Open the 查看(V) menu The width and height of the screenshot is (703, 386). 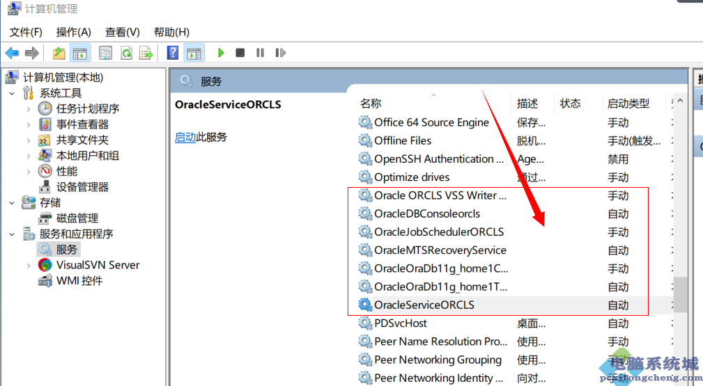coord(123,32)
